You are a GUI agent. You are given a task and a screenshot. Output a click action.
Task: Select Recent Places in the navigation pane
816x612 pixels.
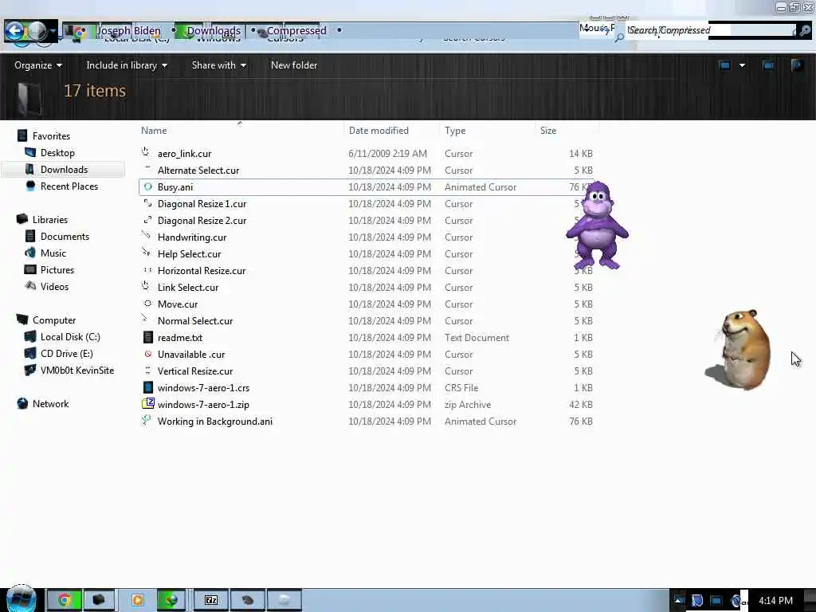[x=69, y=186]
